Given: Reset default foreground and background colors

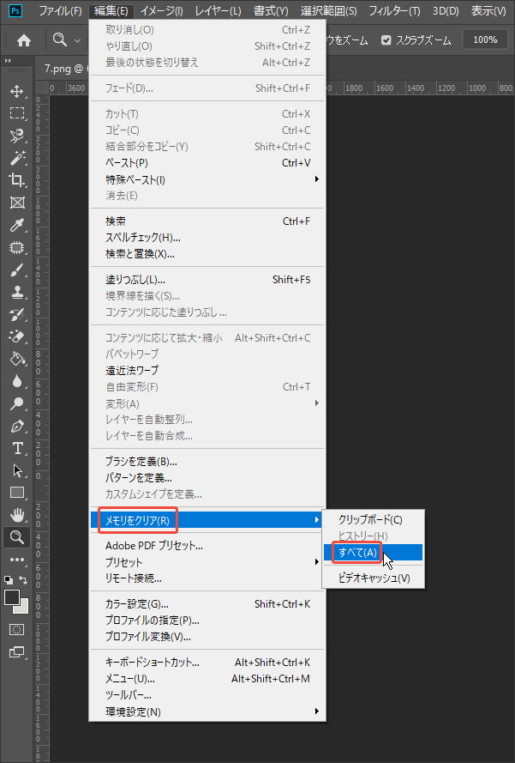Looking at the screenshot, I should pyautogui.click(x=9, y=580).
